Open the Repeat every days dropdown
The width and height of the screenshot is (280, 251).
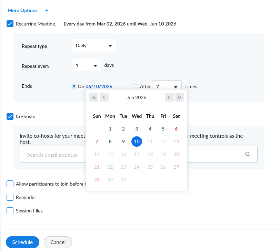(86, 65)
